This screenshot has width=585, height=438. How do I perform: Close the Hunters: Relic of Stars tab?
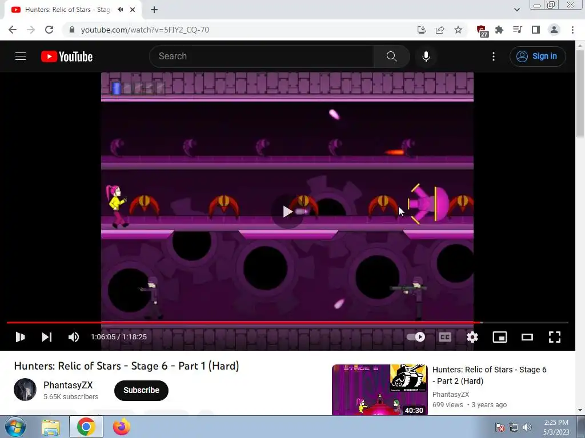click(x=133, y=10)
